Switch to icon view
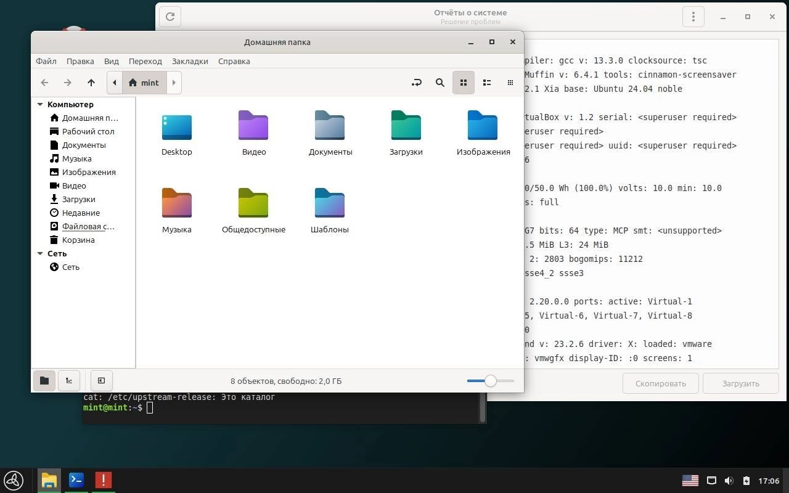The height and width of the screenshot is (493, 789). coord(464,83)
